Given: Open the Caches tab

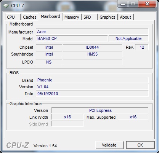Looking at the screenshot, I should tap(30, 17).
